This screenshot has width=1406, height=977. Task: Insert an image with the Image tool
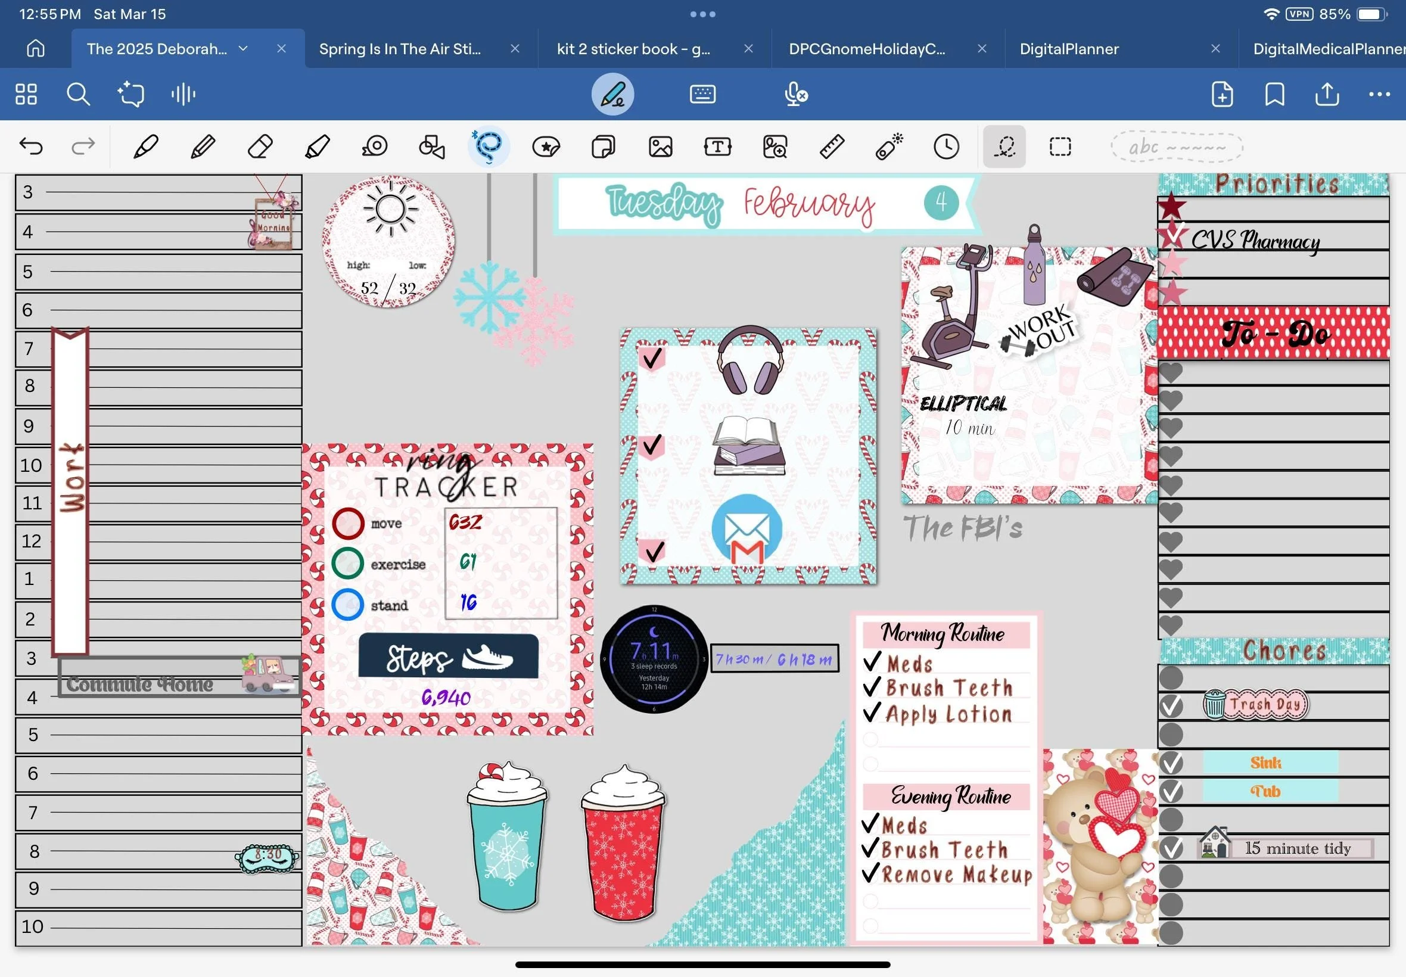pos(661,147)
